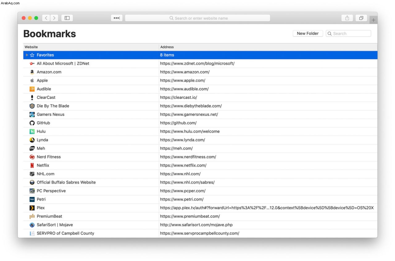Click the SERVPRO document favicon
The height and width of the screenshot is (261, 395).
click(x=32, y=234)
